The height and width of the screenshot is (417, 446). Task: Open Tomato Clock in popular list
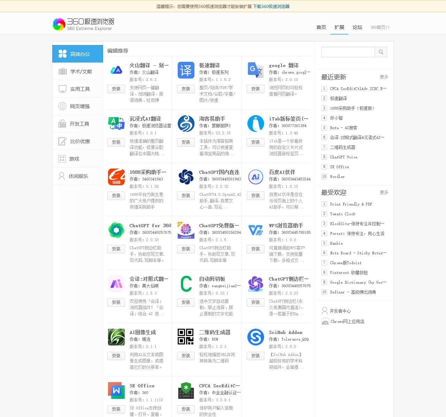coord(343,214)
